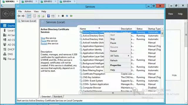Switch to the Standard tab

point(58,97)
